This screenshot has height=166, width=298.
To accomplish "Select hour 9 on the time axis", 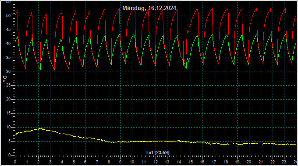I will tap(121, 162).
